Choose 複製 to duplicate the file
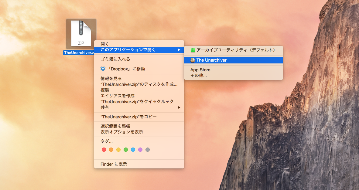Viewport: 359px width, 190px height. 139,90
